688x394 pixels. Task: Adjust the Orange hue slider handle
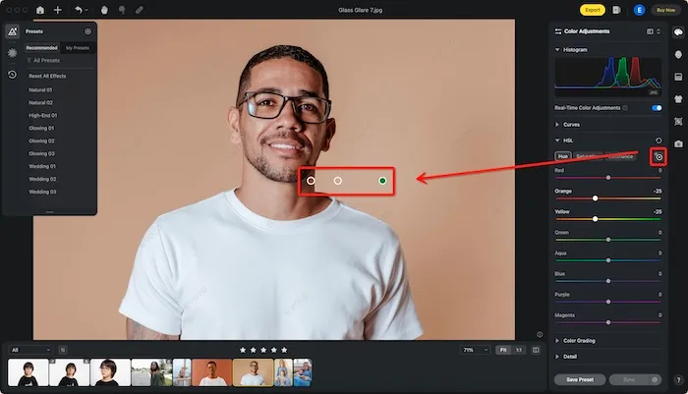coord(595,198)
